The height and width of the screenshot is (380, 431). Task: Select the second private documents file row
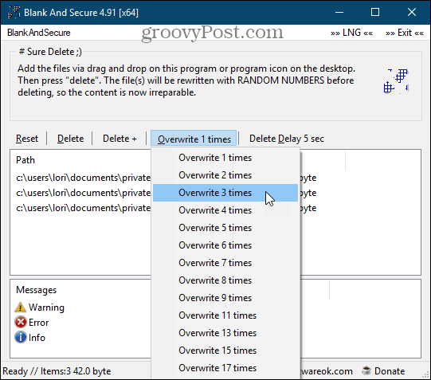84,193
